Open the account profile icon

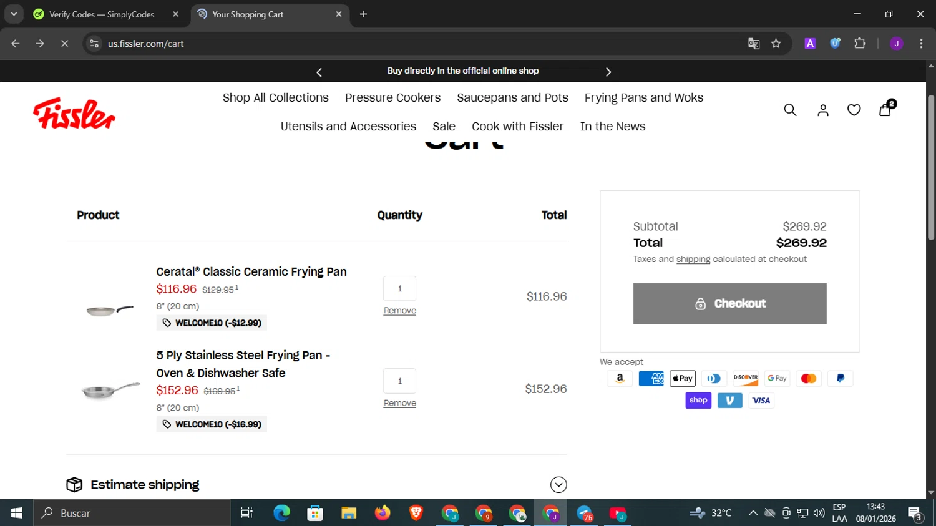point(823,110)
